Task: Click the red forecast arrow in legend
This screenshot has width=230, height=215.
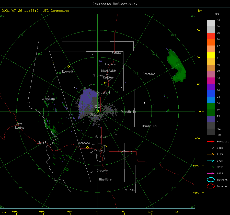Action: (x=211, y=141)
